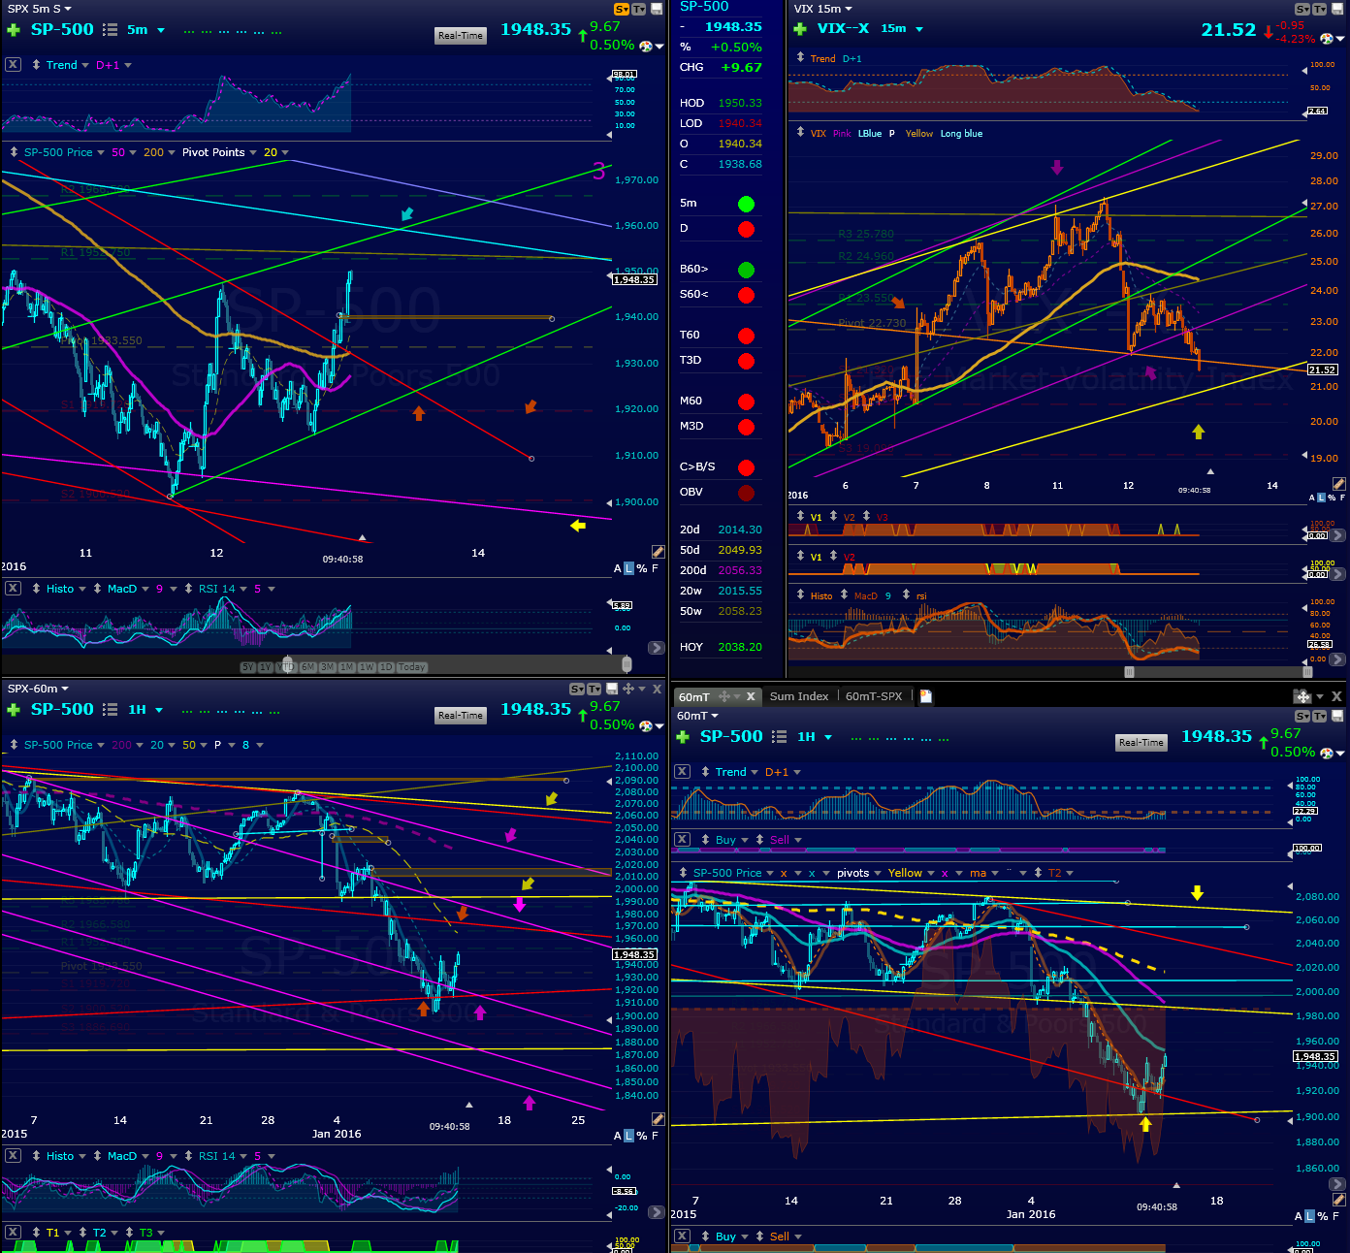This screenshot has width=1350, height=1253.
Task: Click the right slider handle on the 5m time range bar
Action: (x=627, y=664)
